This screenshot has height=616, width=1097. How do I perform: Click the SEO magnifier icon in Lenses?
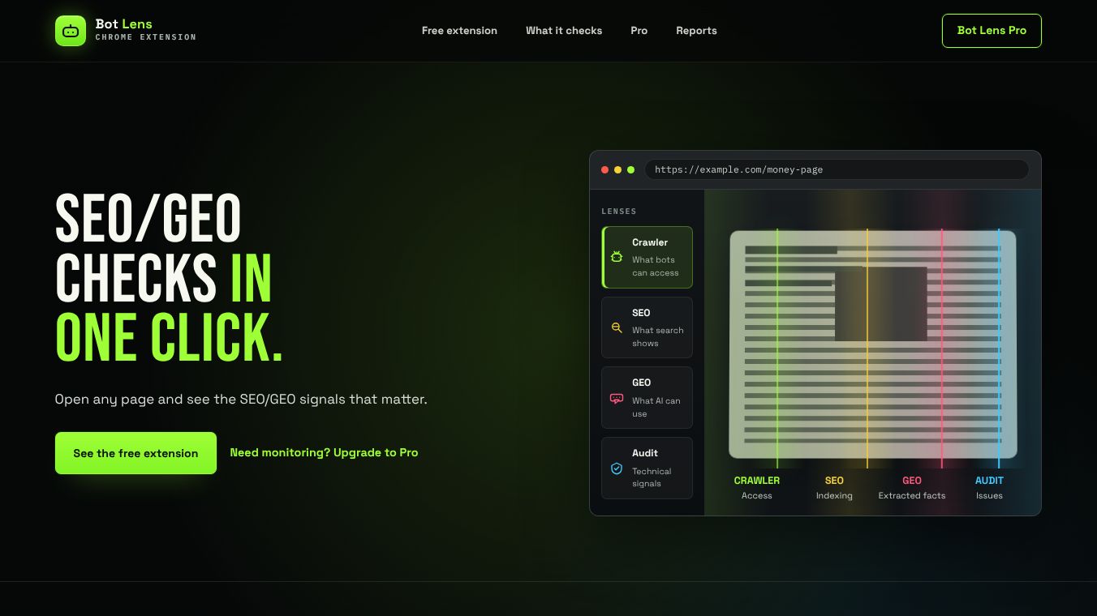tap(617, 327)
